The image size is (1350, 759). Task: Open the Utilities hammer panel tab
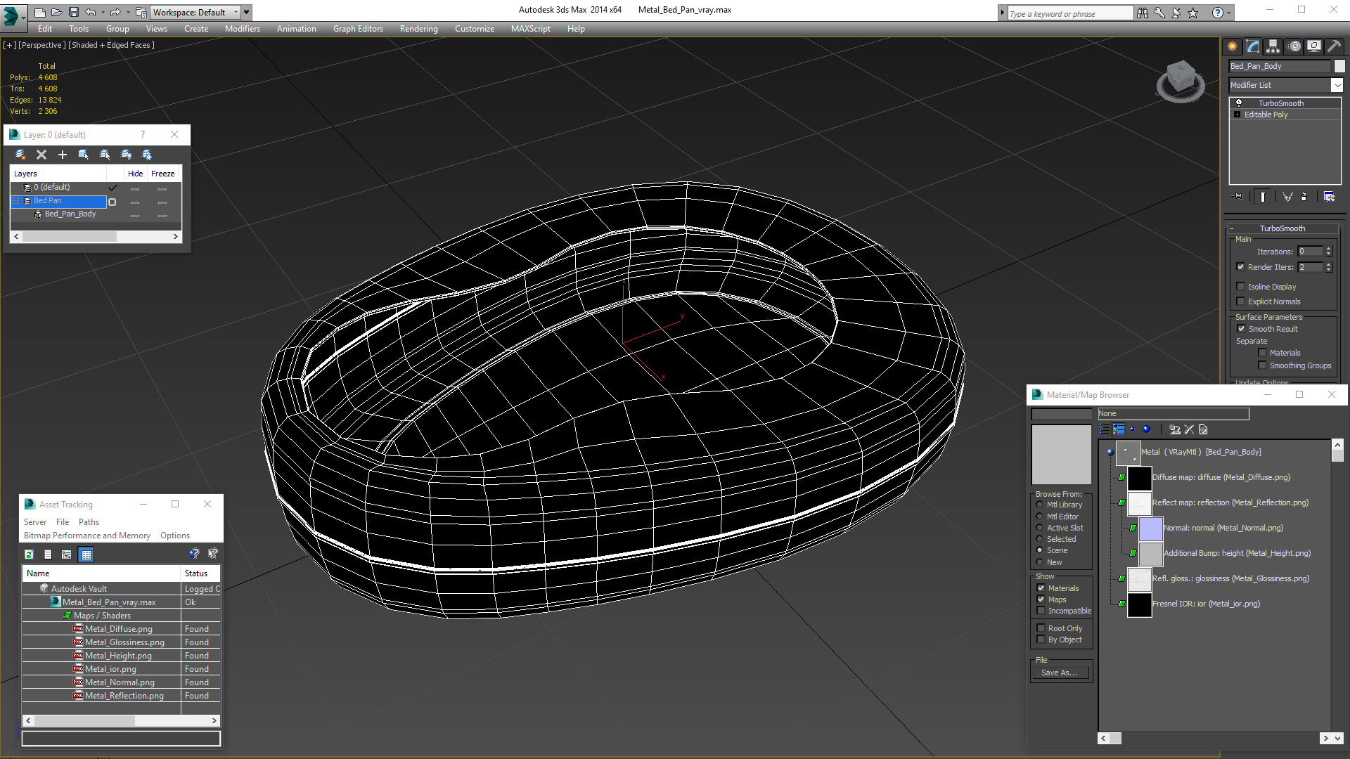tap(1334, 46)
